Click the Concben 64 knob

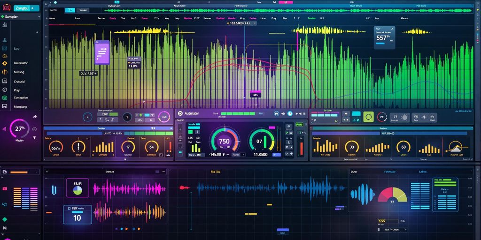pyautogui.click(x=152, y=147)
